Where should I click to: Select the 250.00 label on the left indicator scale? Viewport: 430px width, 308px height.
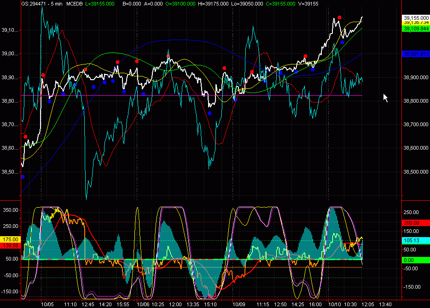(x=11, y=226)
